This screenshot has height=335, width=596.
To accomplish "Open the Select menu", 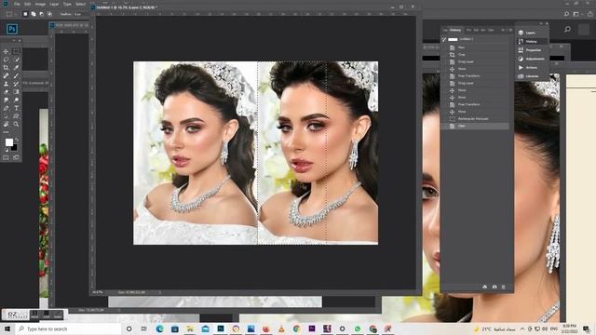I will 80,4.
